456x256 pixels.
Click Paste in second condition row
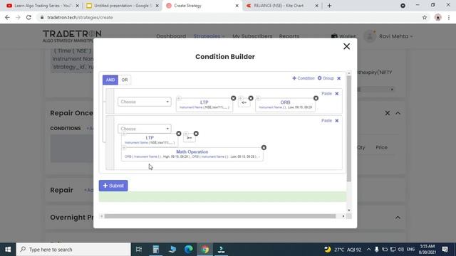326,121
